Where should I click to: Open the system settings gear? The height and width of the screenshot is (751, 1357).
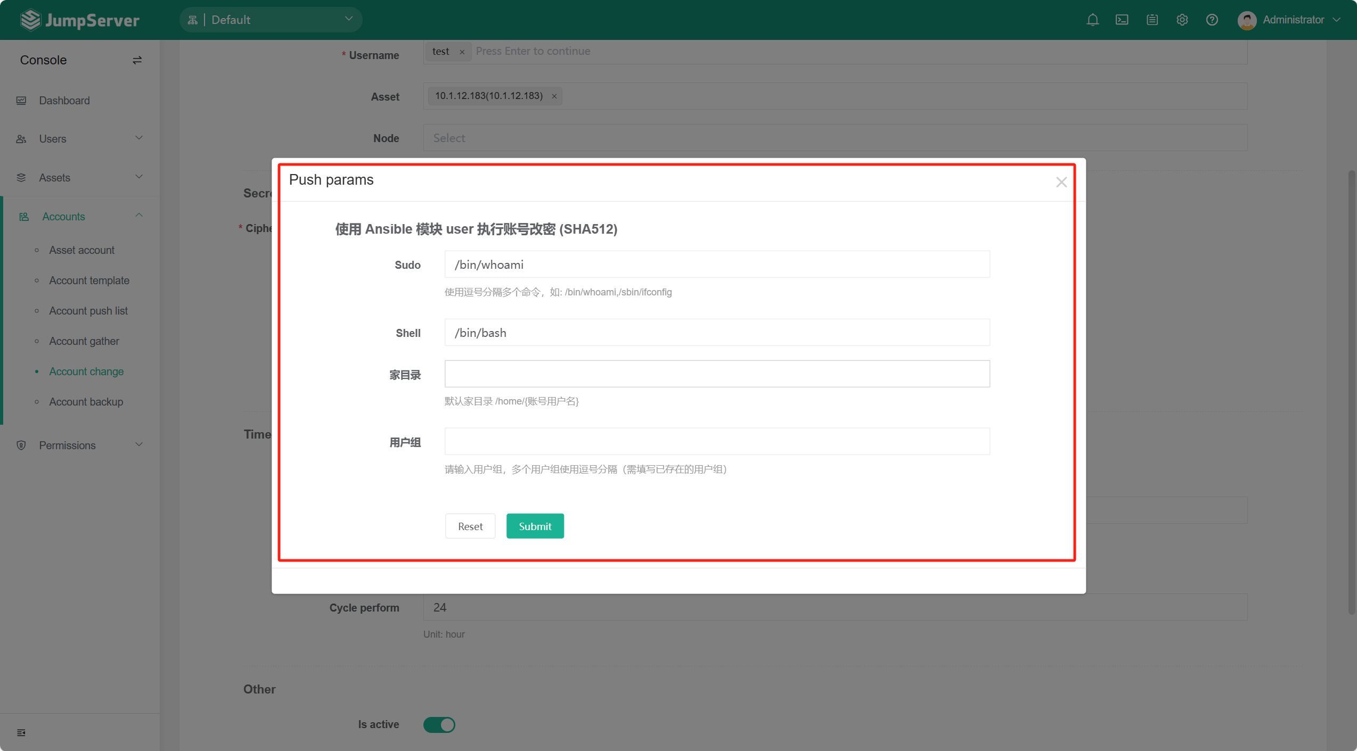[1182, 20]
